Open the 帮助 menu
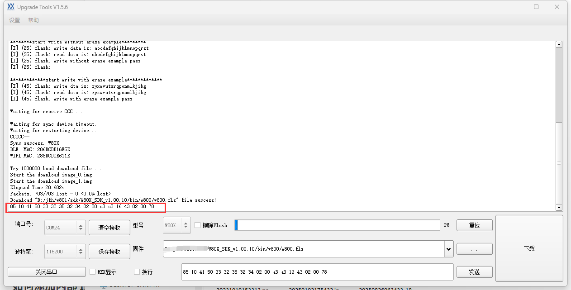Image resolution: width=571 pixels, height=290 pixels. [33, 20]
